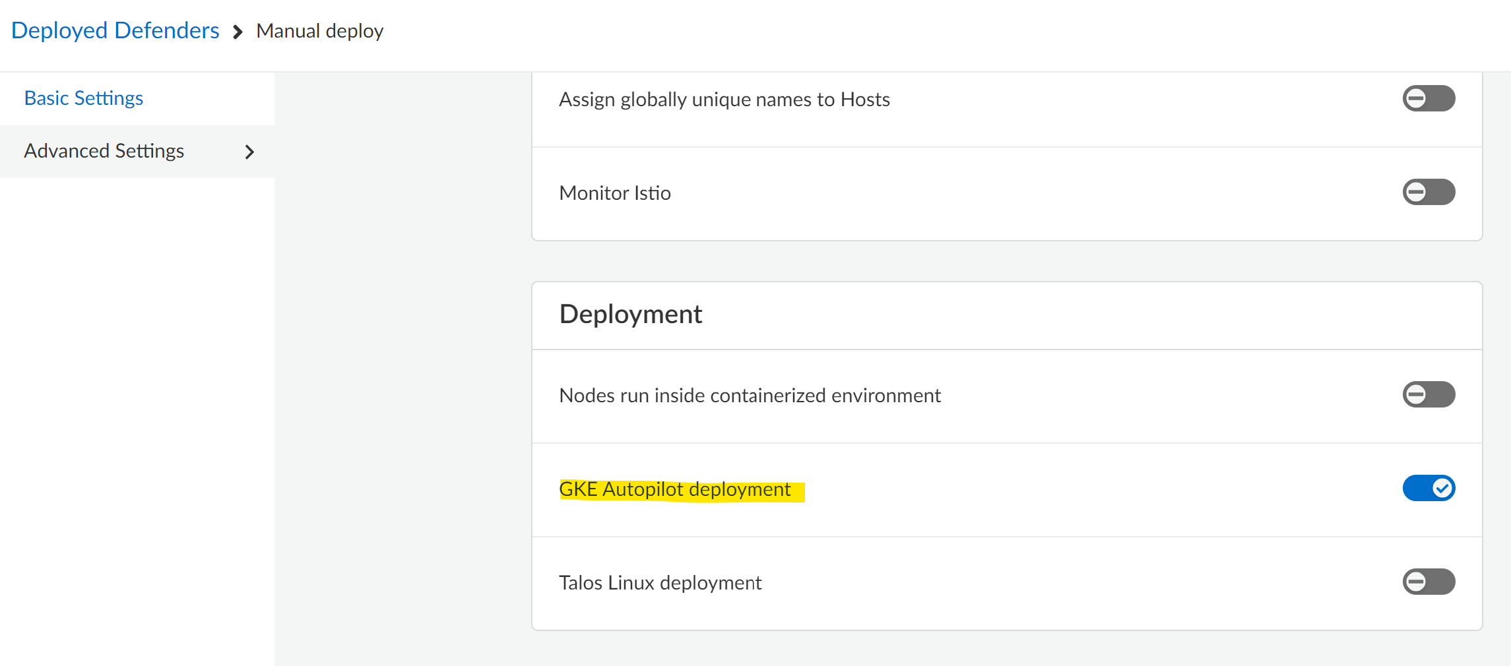Click the checkmark knob on GKE Autopilot switch
This screenshot has width=1511, height=666.
(x=1442, y=489)
